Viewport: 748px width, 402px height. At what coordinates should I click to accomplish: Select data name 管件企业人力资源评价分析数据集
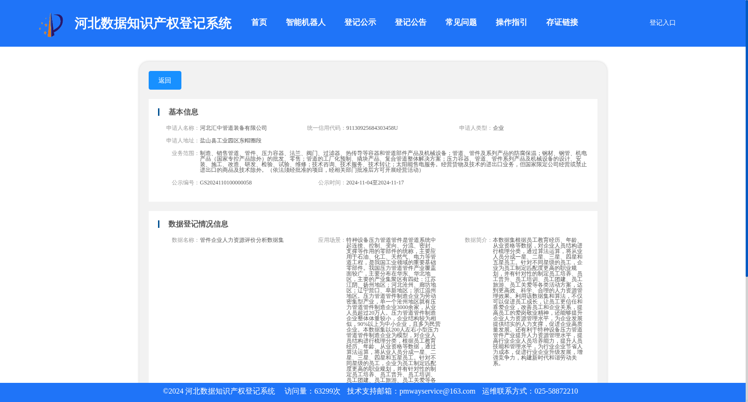coord(242,240)
